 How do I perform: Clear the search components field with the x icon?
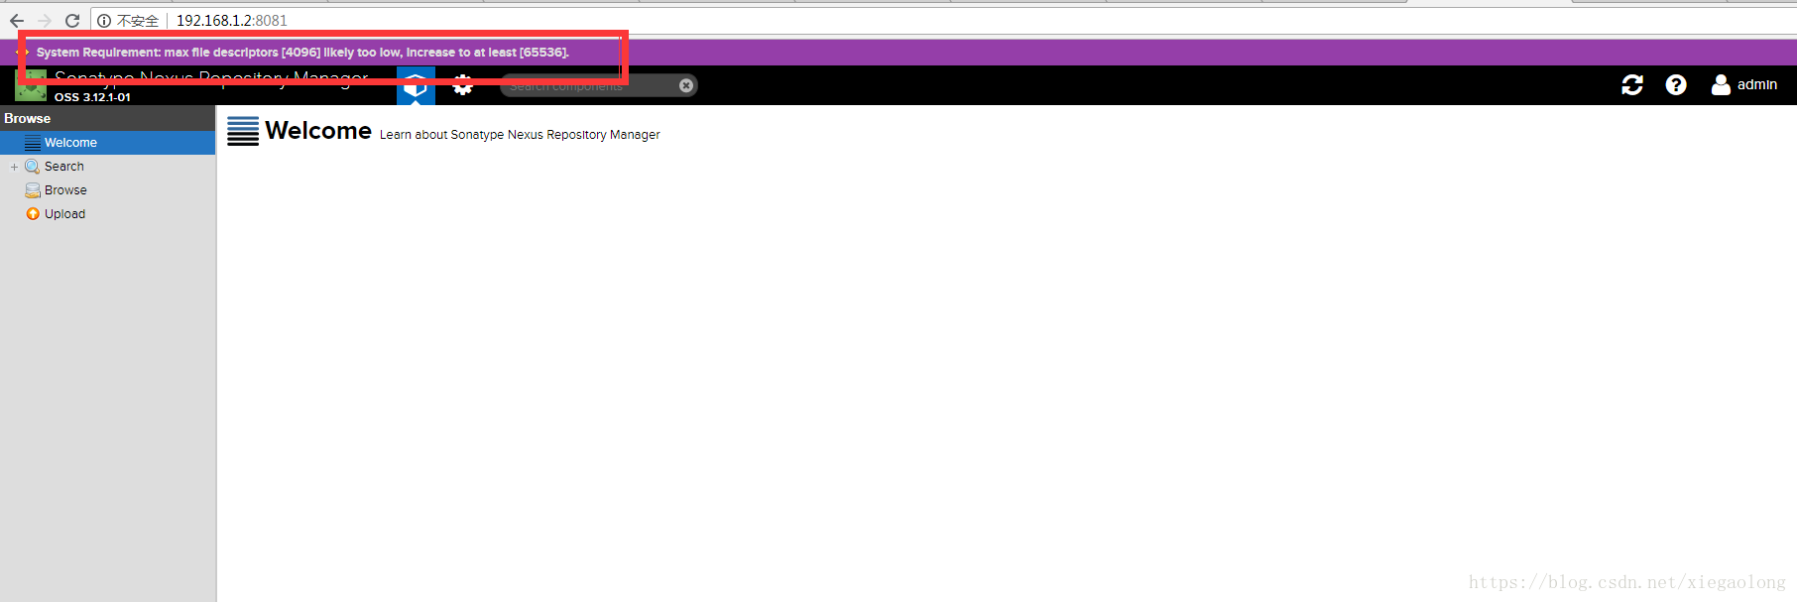686,86
